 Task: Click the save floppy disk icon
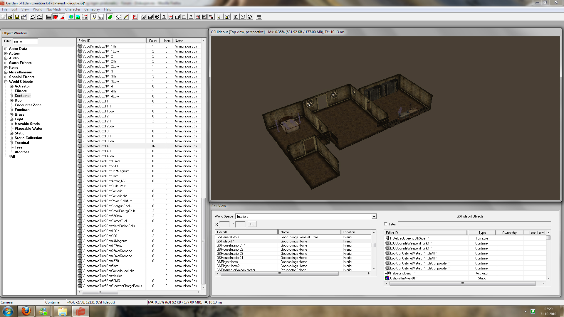click(x=17, y=17)
